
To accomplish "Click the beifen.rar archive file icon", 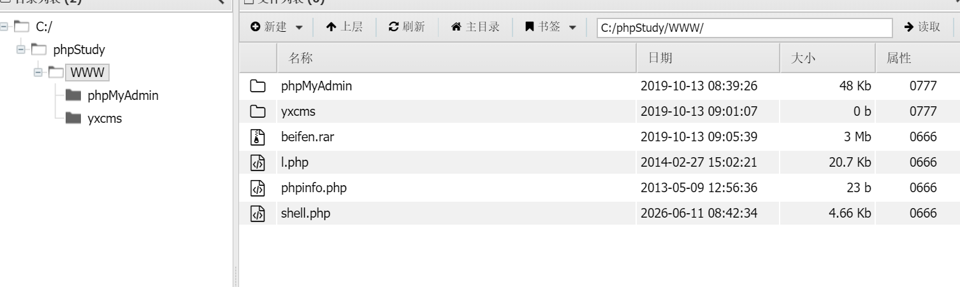I will coord(257,137).
